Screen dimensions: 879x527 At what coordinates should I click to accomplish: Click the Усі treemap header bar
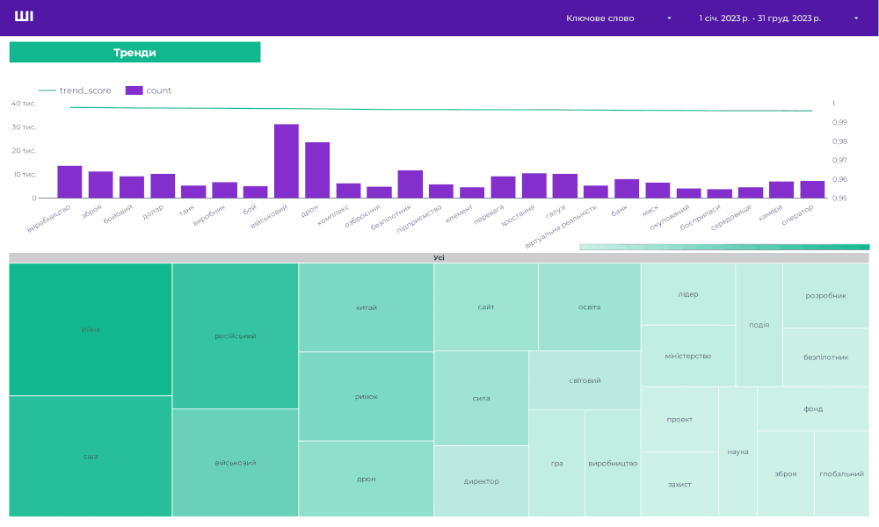pyautogui.click(x=439, y=257)
